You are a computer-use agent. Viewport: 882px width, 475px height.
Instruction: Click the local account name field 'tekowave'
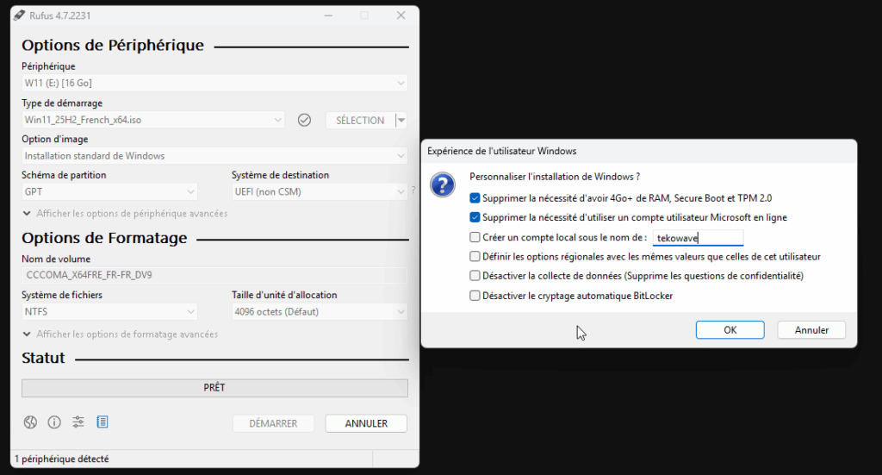point(696,238)
